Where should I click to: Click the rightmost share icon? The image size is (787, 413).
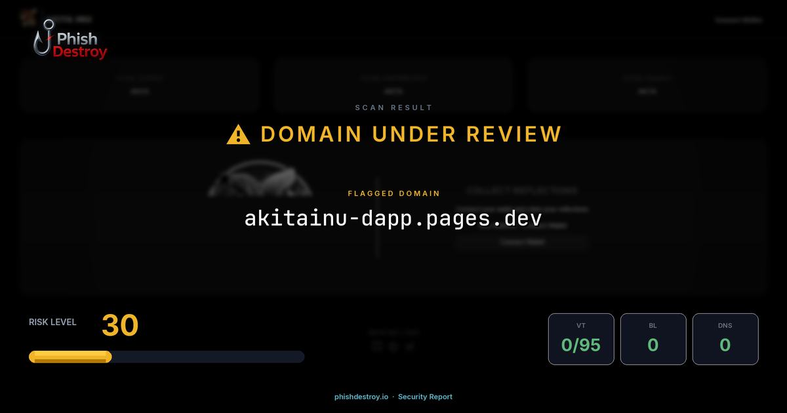click(409, 345)
